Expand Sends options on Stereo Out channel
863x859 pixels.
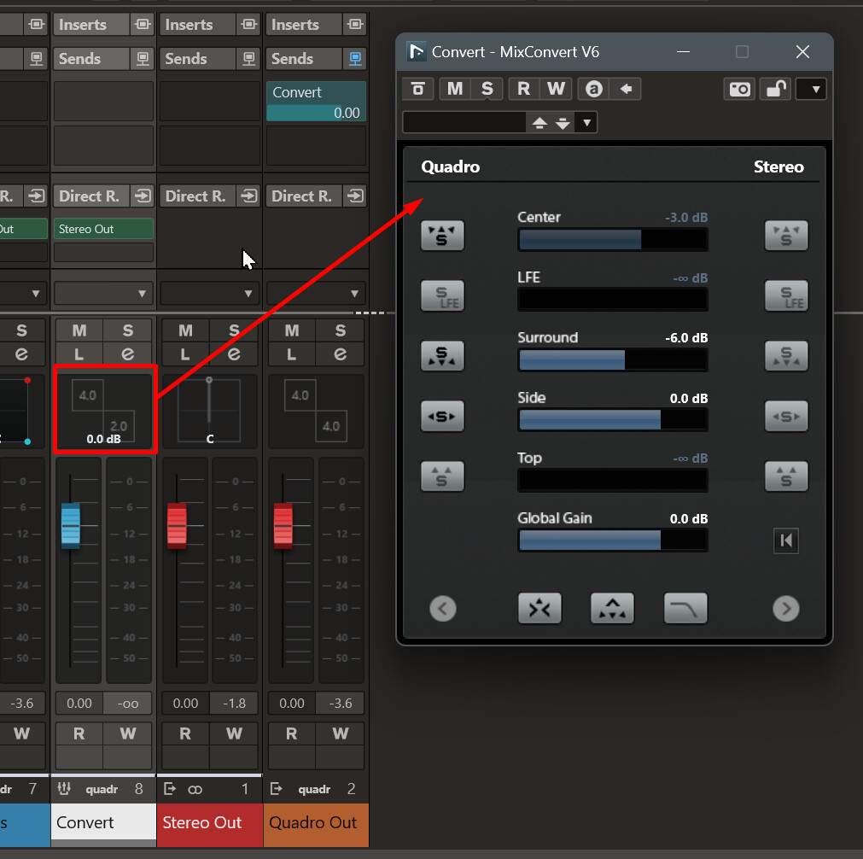click(x=248, y=58)
